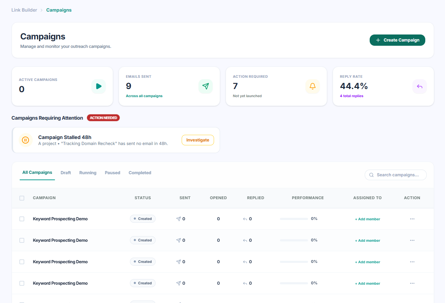Viewport: 445px width, 303px height.
Task: Open the third Keyword Prospecting Demo campaign
Action: (60, 262)
